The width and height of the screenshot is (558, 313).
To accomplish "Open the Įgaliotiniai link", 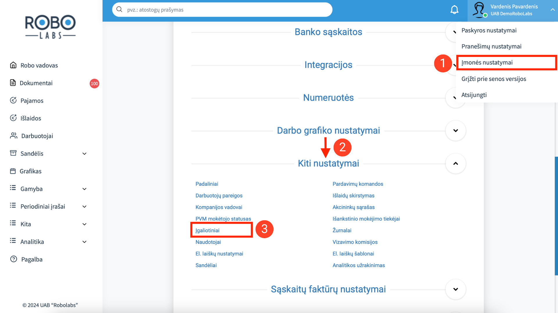I will 207,230.
